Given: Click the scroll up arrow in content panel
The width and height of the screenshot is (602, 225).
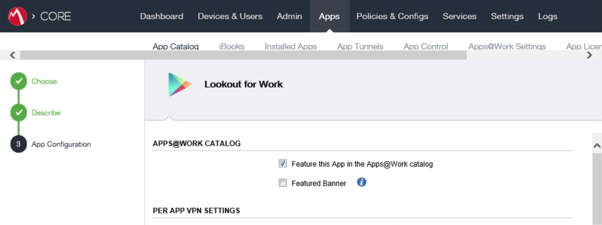Looking at the screenshot, I should (x=597, y=146).
